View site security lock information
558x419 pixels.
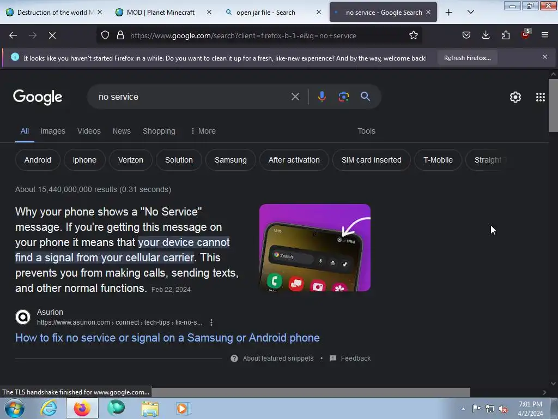[120, 35]
